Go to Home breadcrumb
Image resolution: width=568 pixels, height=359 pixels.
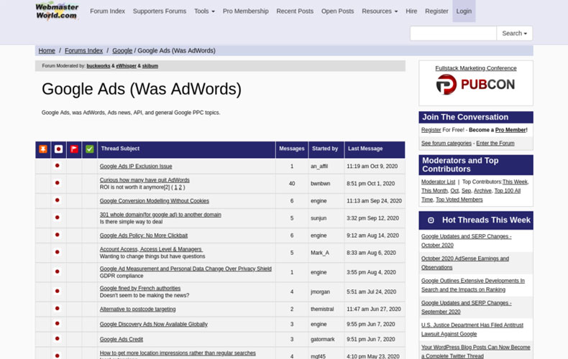(47, 51)
